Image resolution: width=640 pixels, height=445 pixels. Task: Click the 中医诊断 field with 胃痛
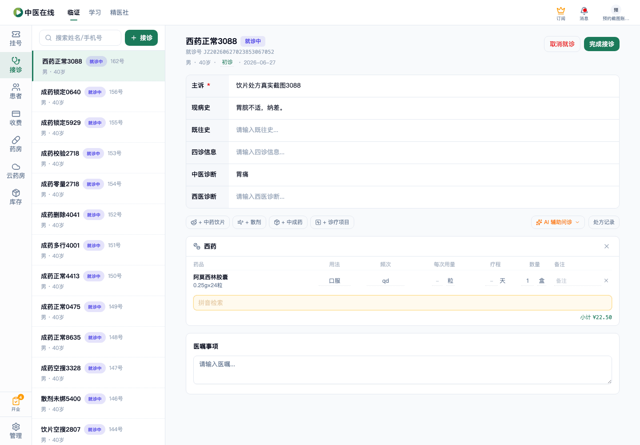click(424, 175)
